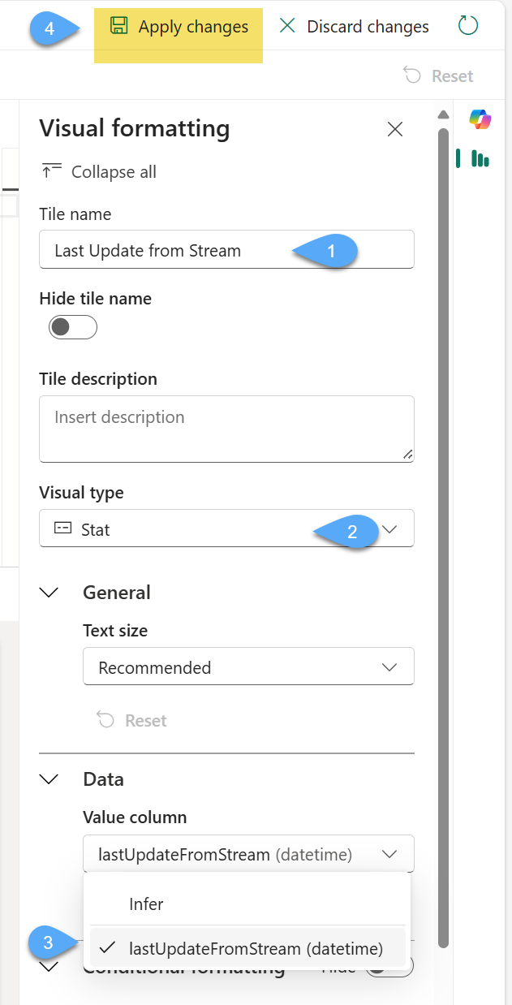Click Reset under the General section
Image resolution: width=512 pixels, height=1005 pixels.
(132, 721)
